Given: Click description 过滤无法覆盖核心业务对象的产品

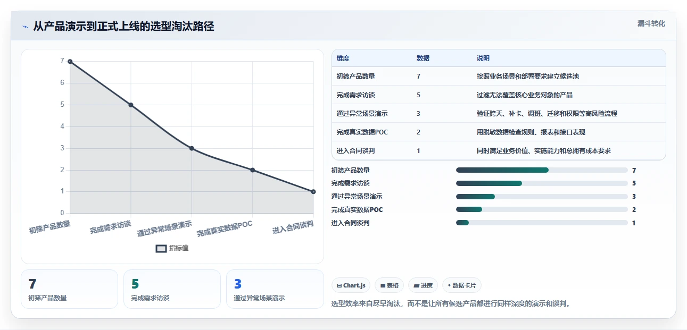Looking at the screenshot, I should (x=525, y=95).
